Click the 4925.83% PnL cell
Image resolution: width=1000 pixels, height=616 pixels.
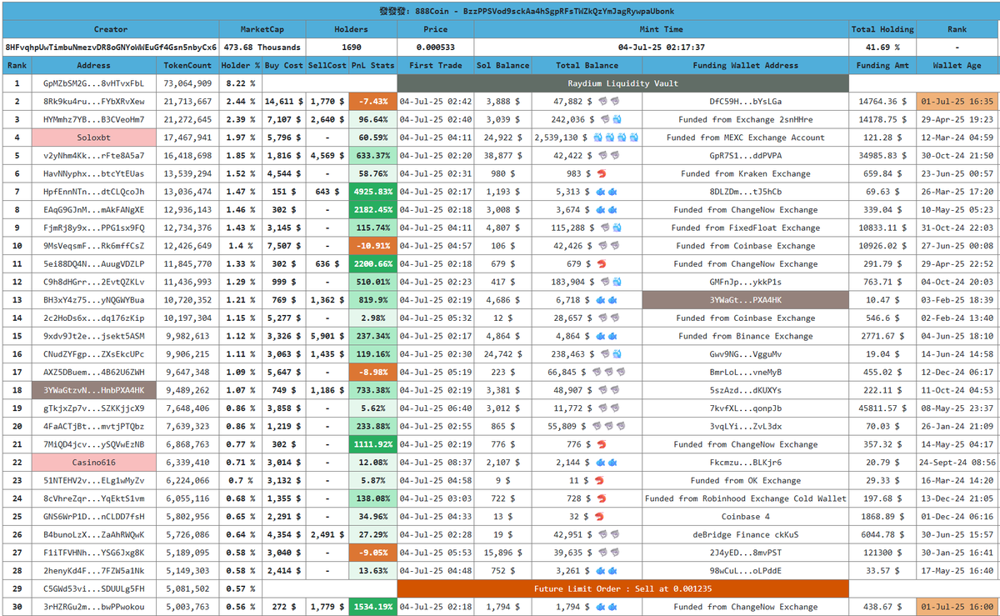(372, 192)
